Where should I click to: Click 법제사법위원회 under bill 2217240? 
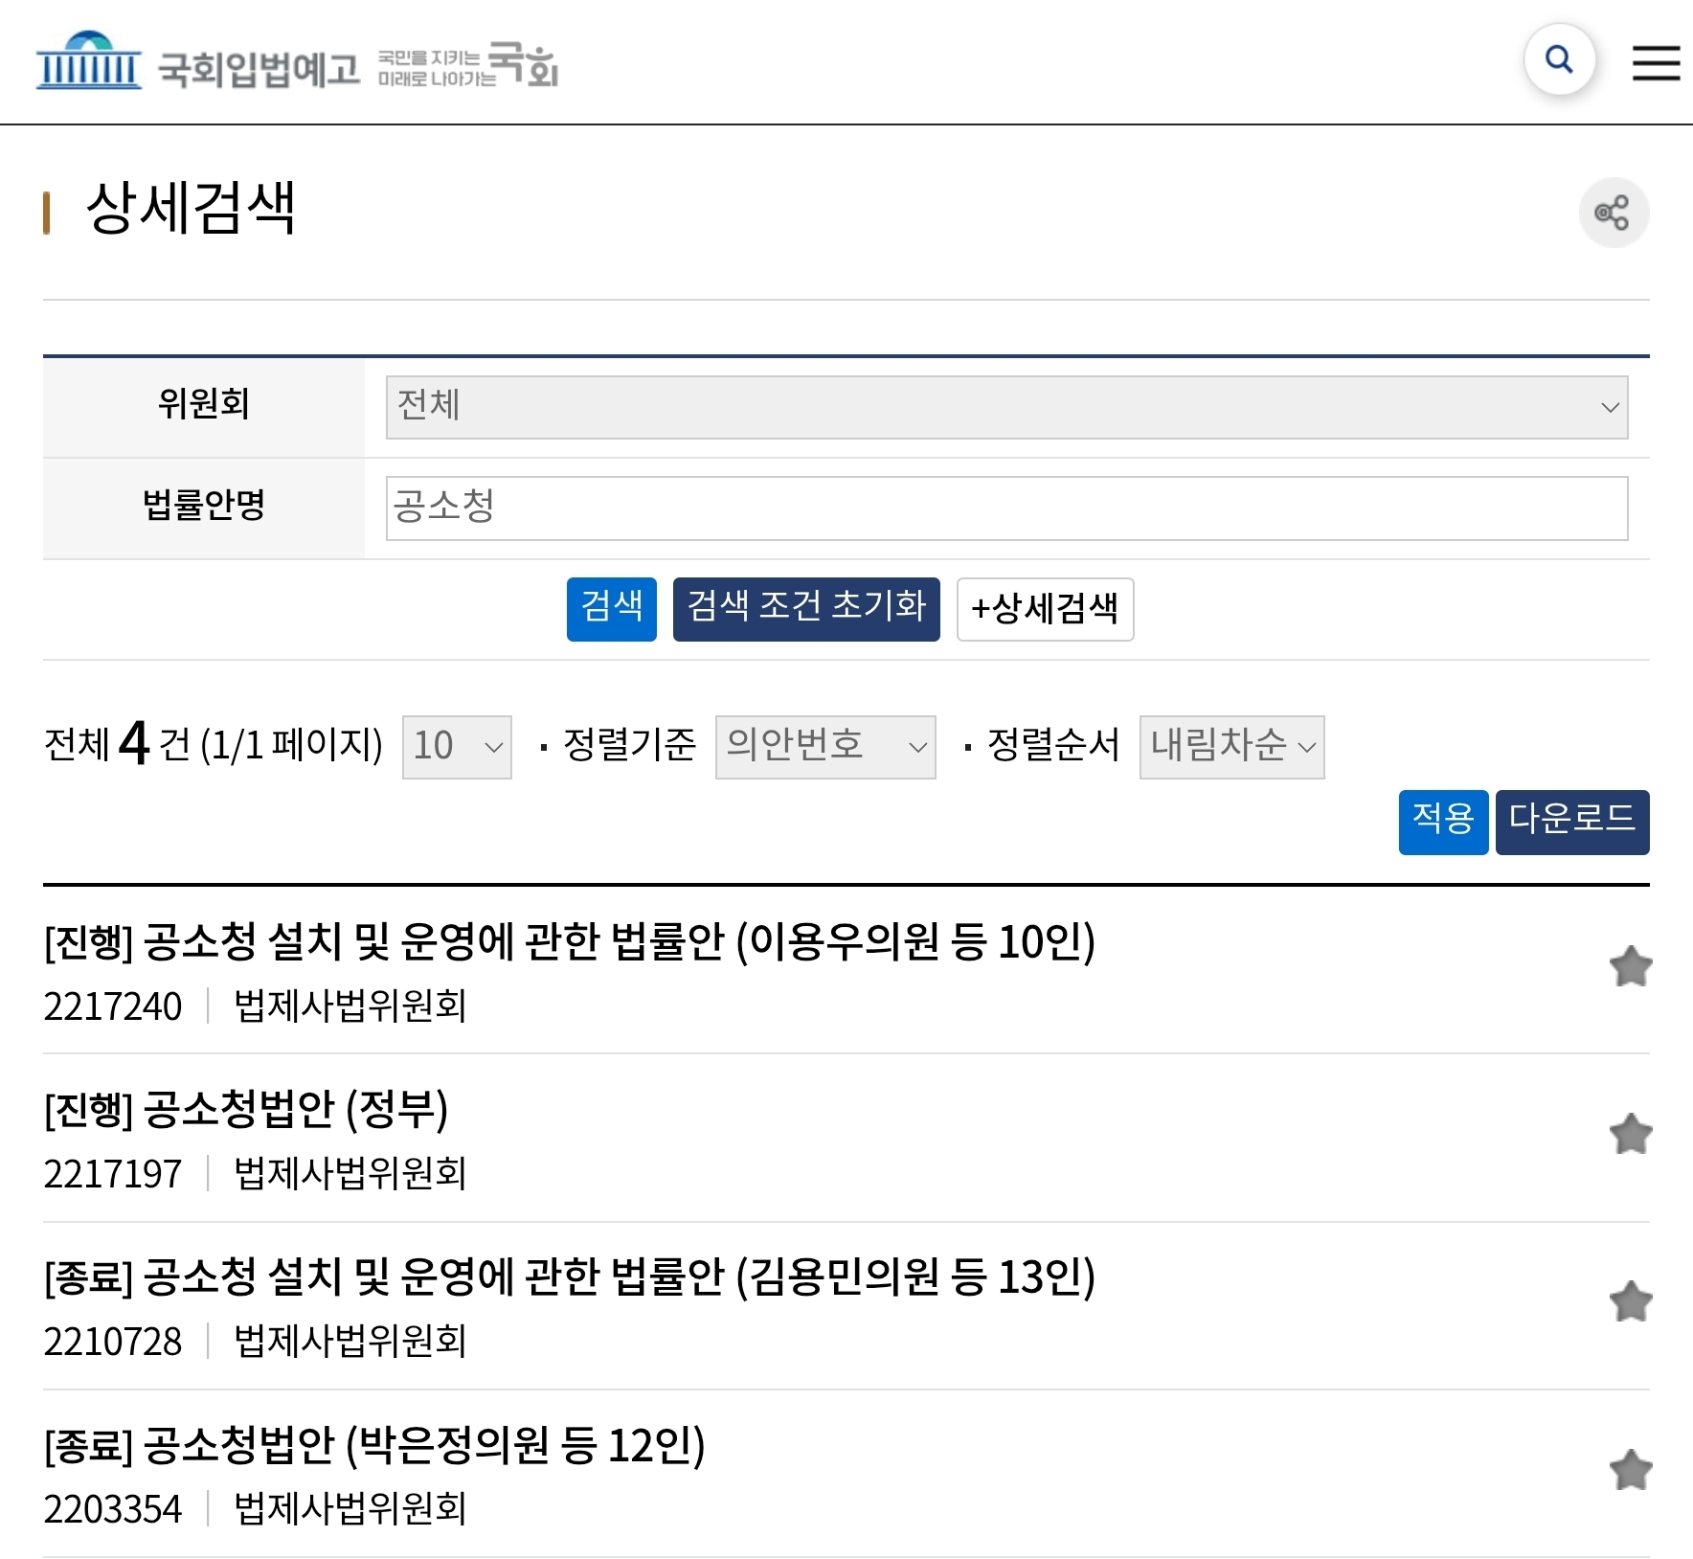tap(350, 1006)
